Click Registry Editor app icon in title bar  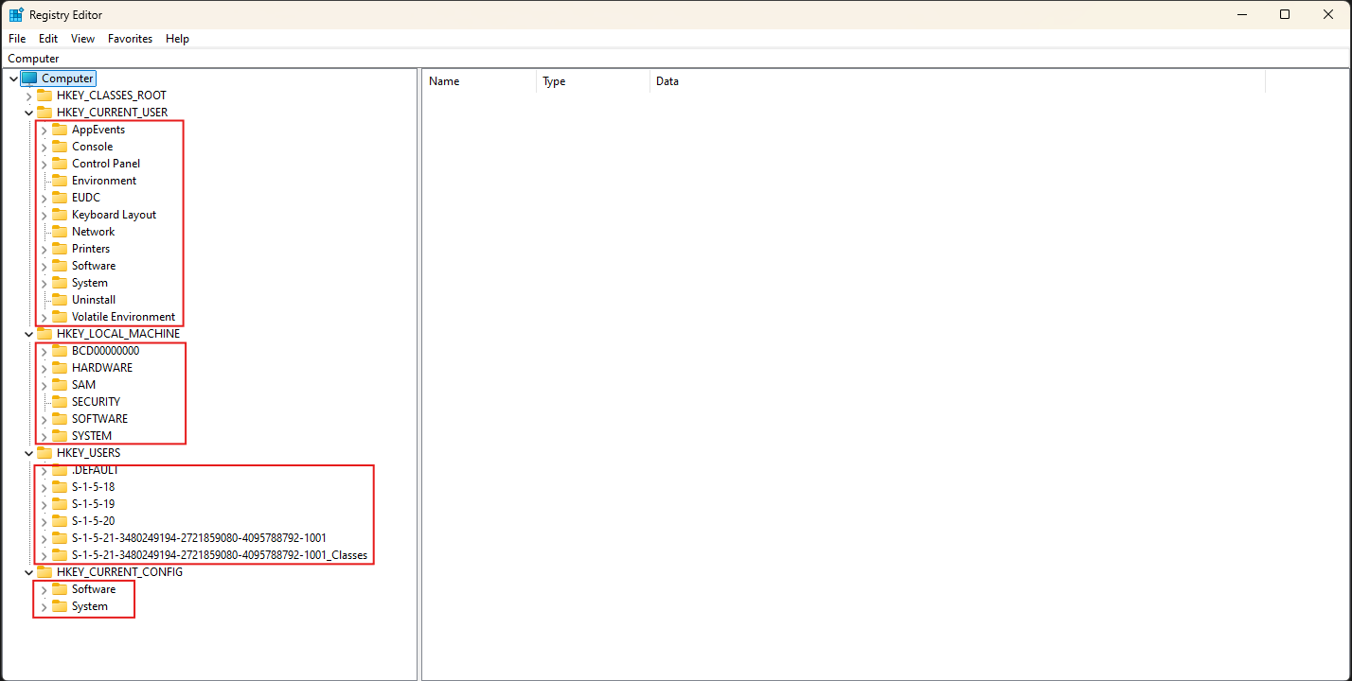click(16, 15)
